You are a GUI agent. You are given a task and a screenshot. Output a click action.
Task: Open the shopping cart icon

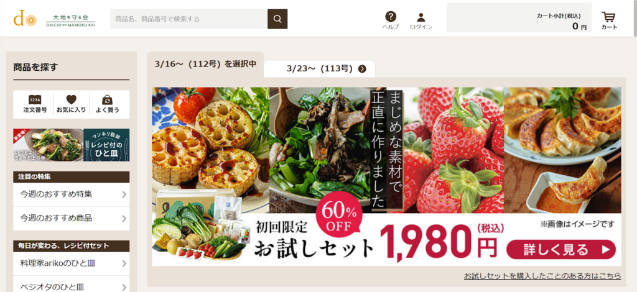point(608,17)
